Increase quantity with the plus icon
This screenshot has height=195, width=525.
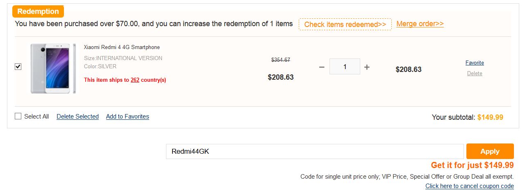click(x=367, y=67)
